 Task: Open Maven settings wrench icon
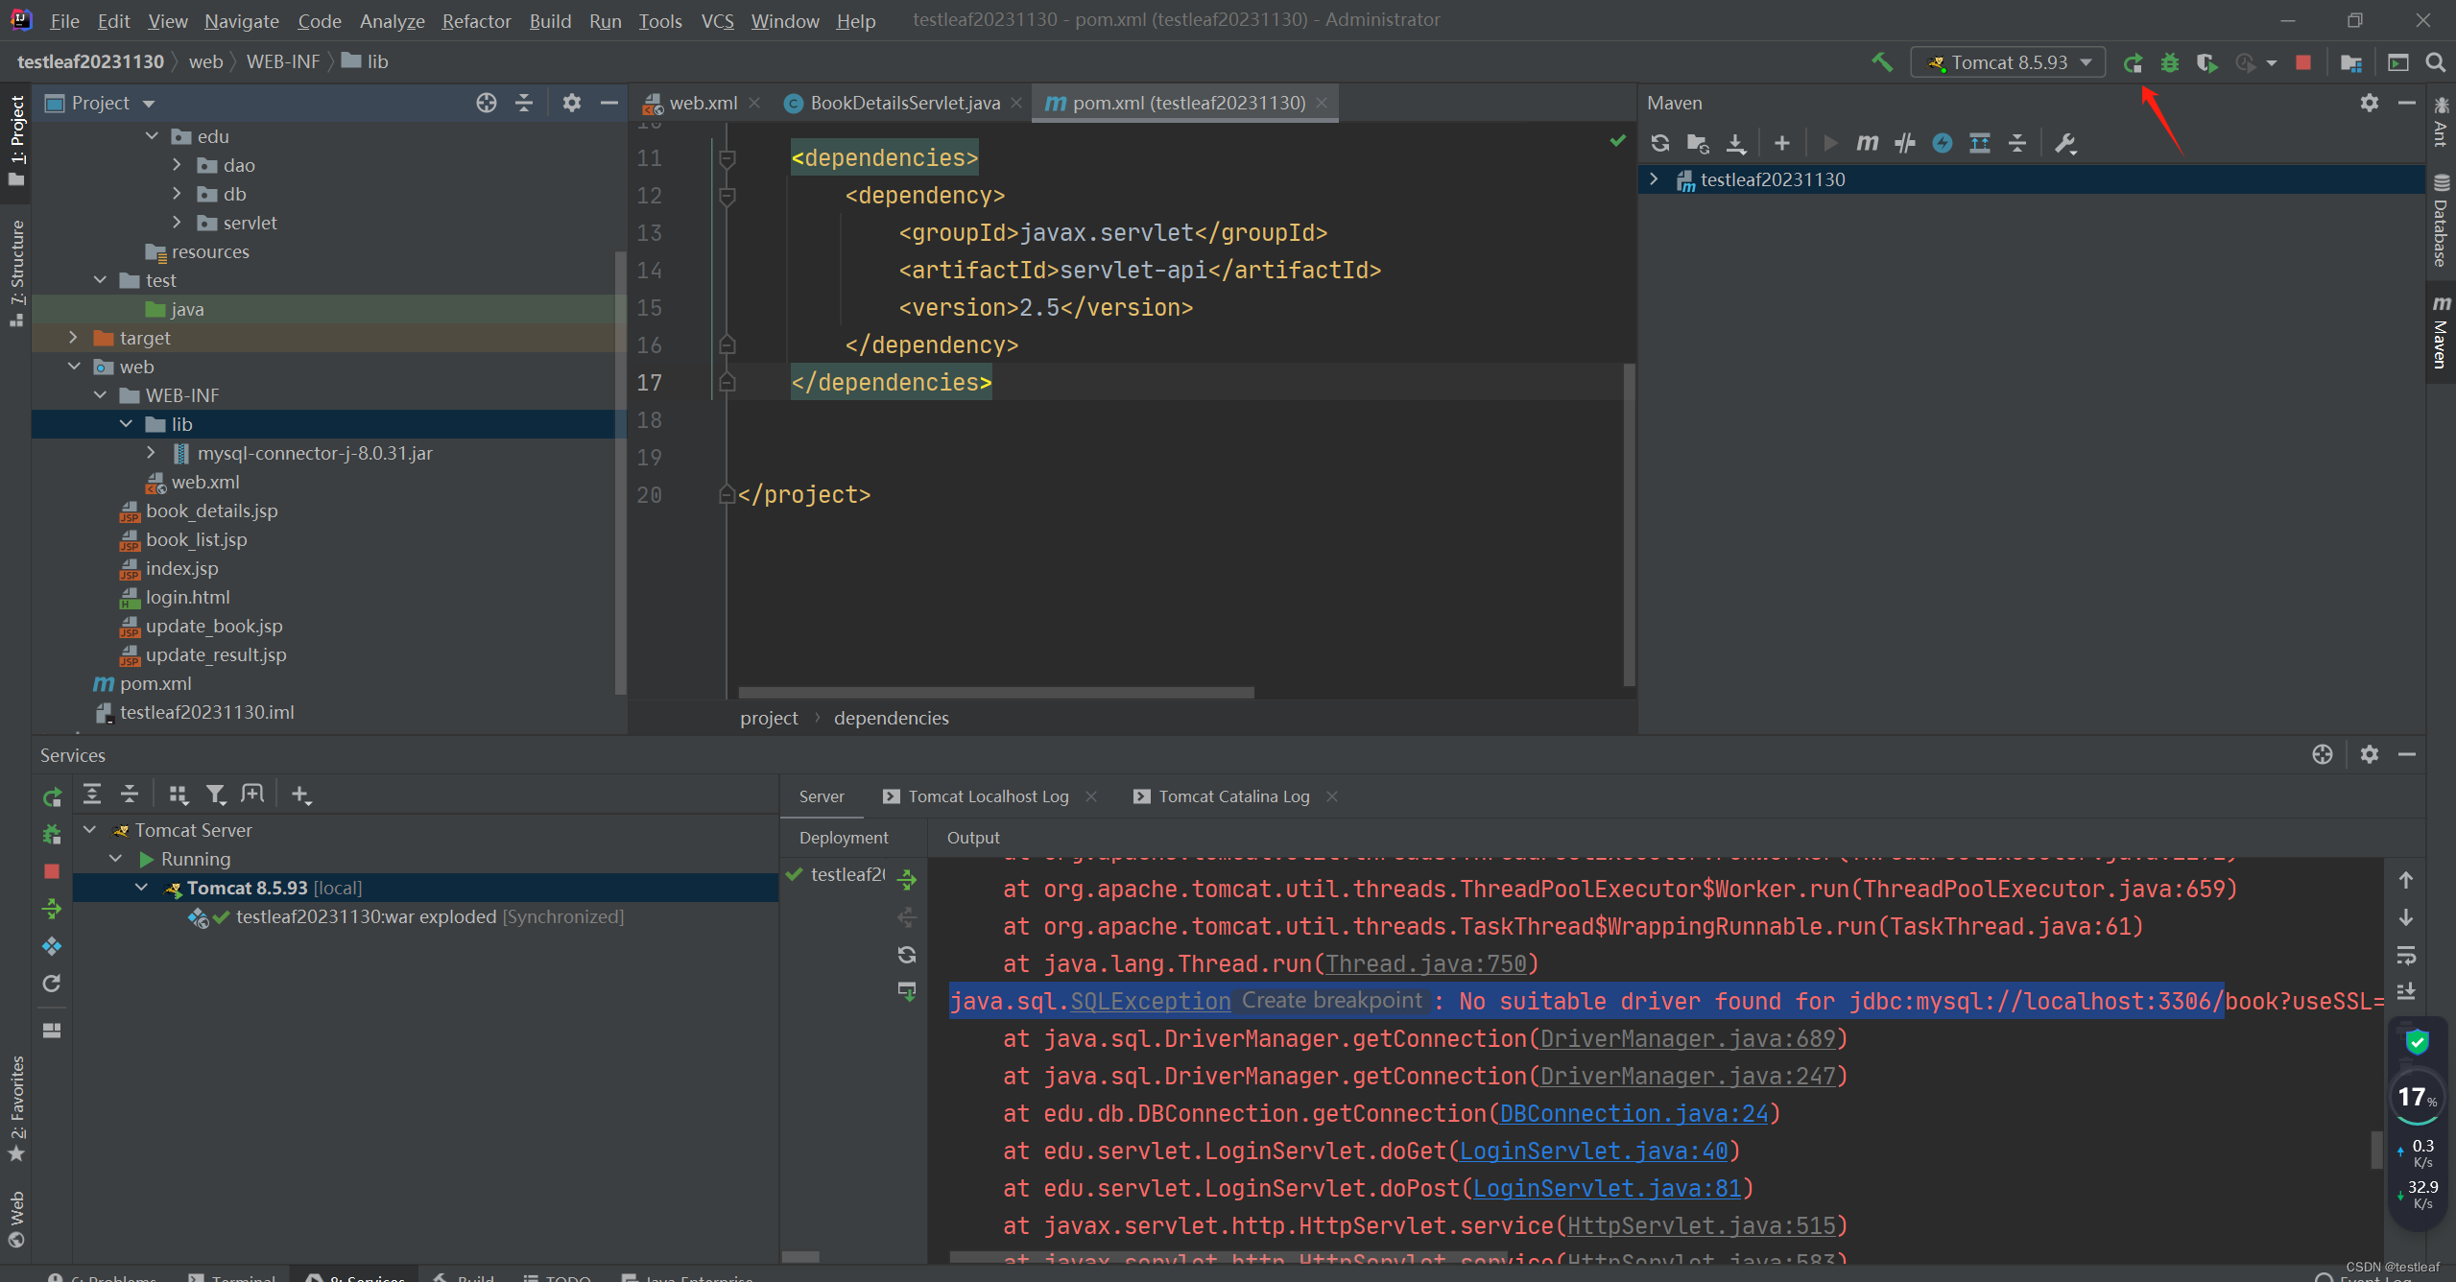tap(2064, 143)
